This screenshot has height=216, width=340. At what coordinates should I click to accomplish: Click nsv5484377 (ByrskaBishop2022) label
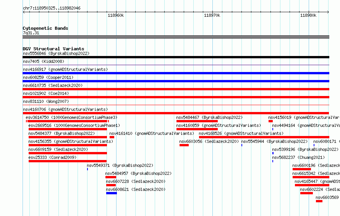click(62, 133)
